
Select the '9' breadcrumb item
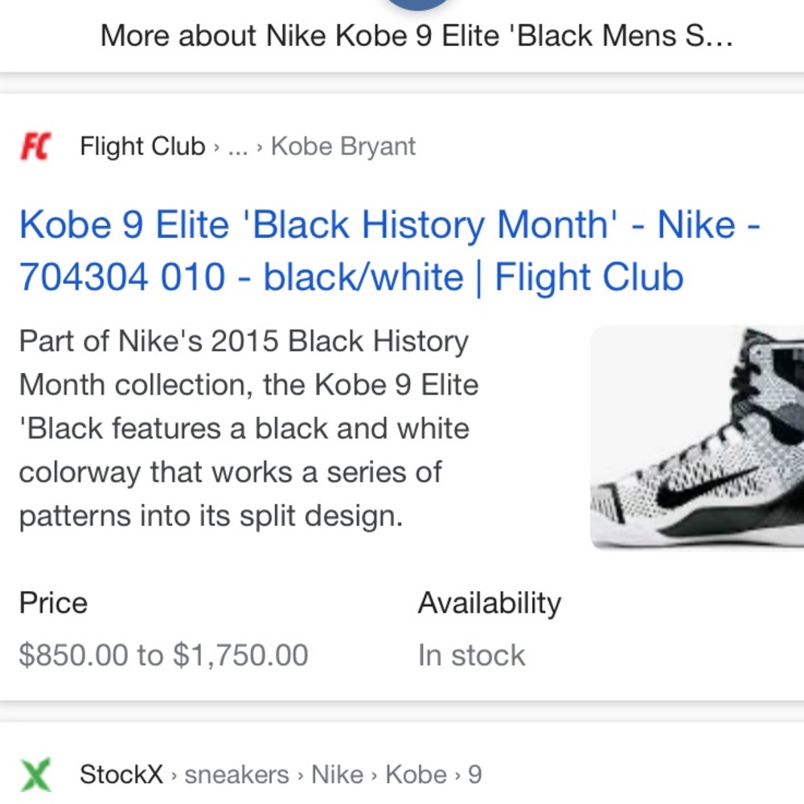tap(475, 774)
